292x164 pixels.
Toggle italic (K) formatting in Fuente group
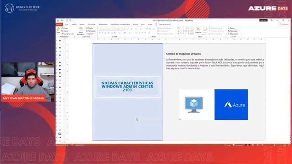click(103, 33)
